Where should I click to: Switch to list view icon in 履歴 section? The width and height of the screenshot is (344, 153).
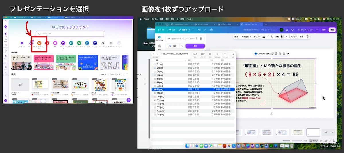tap(127, 74)
